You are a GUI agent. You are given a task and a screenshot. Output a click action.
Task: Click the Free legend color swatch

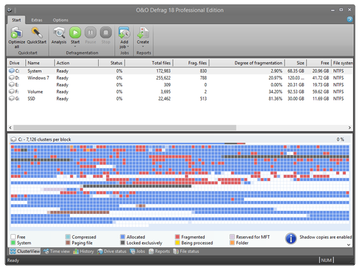click(13, 237)
